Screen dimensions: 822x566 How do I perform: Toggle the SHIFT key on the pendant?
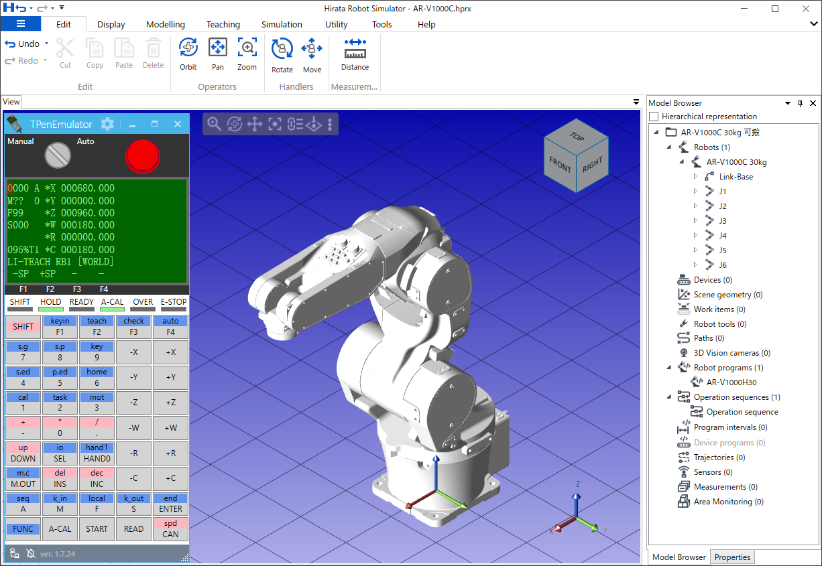pos(23,326)
